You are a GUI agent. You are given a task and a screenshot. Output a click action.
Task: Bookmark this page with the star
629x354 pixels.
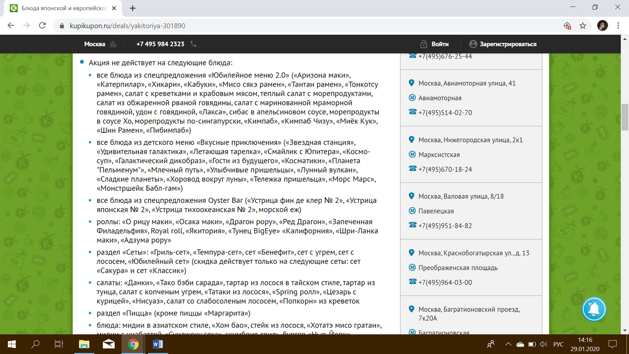(582, 25)
